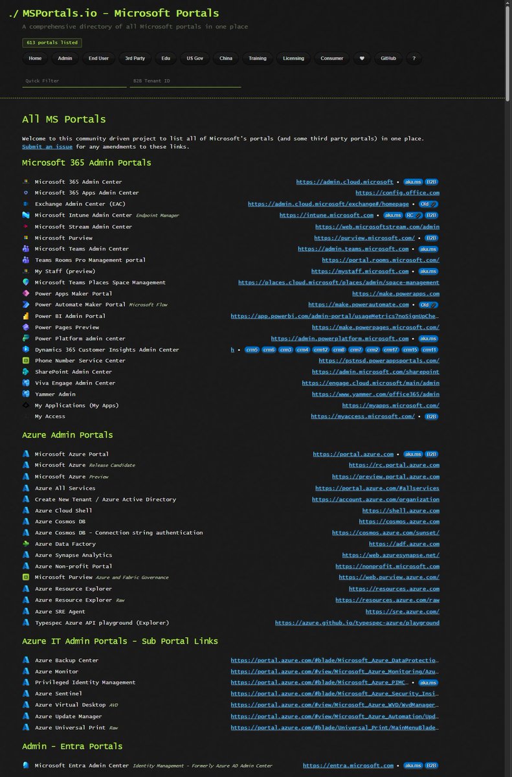Click the Microsoft Azure Portal row icon
512x777 pixels.
click(26, 454)
